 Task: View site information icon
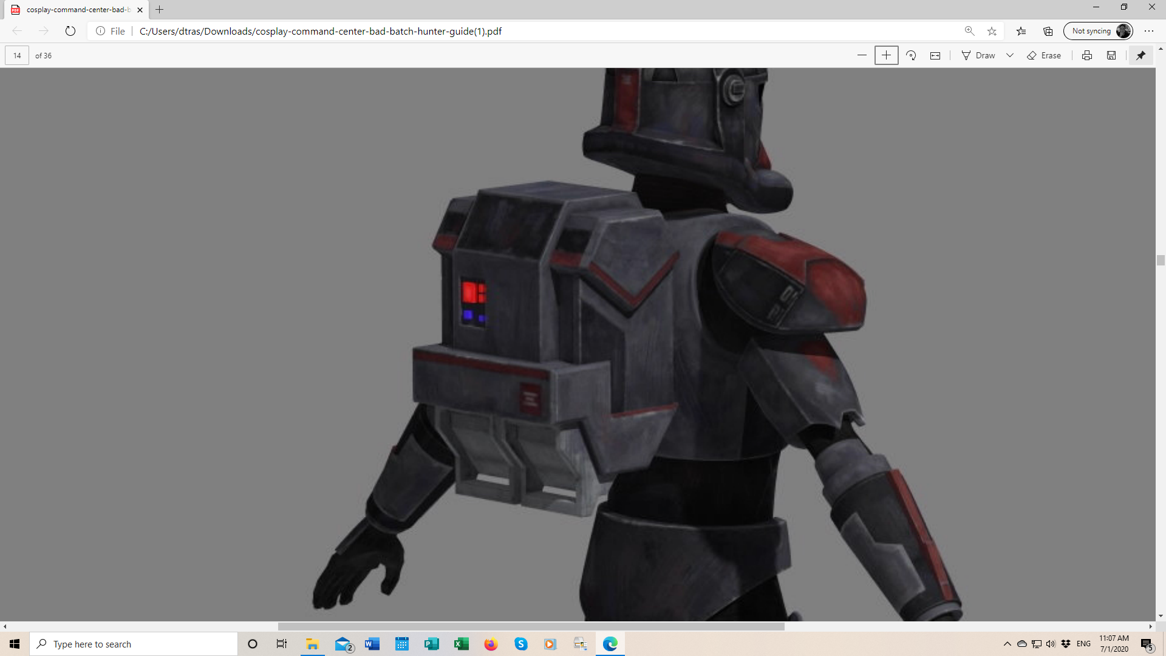pos(101,31)
